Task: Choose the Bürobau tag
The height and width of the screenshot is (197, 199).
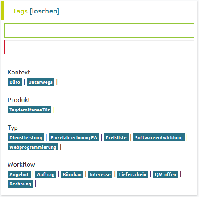Action: (x=72, y=174)
